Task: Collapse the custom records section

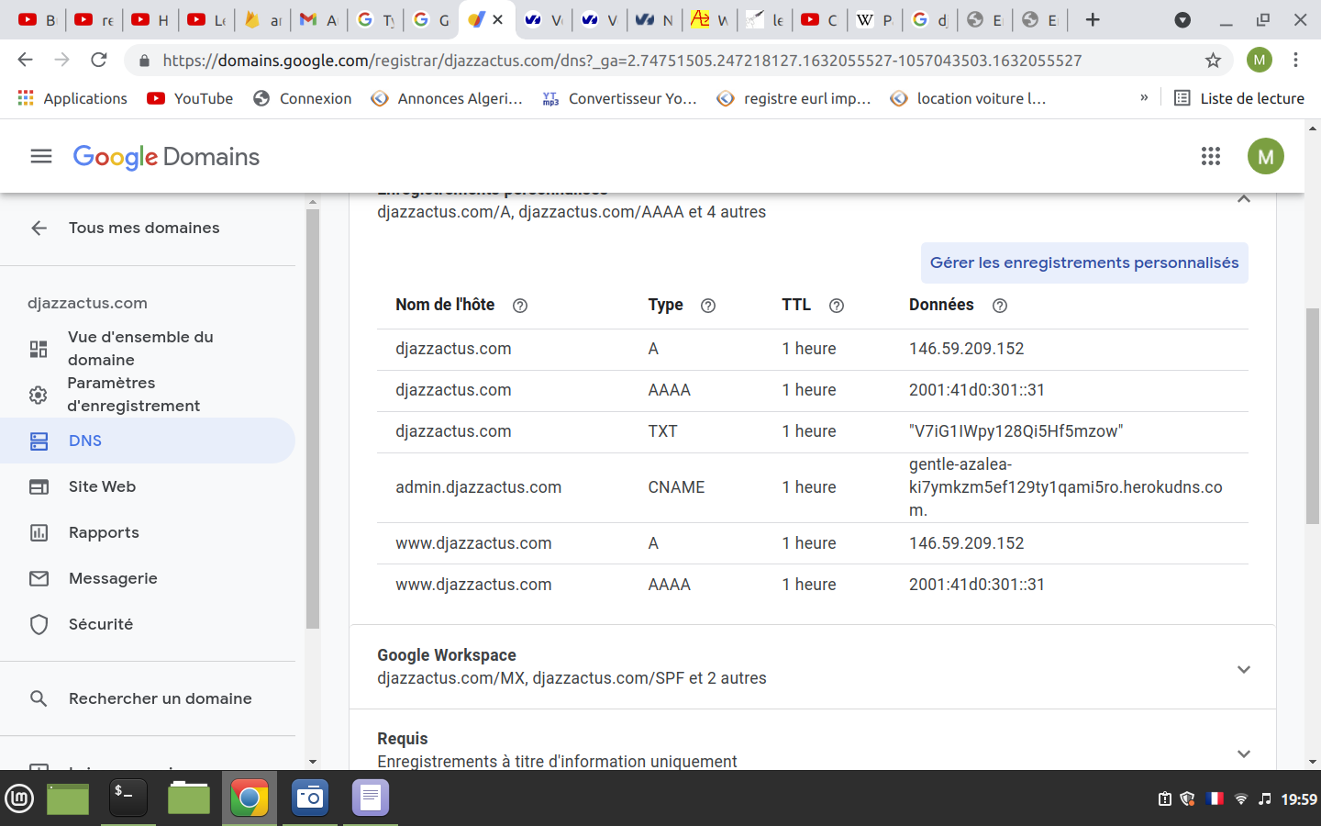Action: [x=1244, y=199]
